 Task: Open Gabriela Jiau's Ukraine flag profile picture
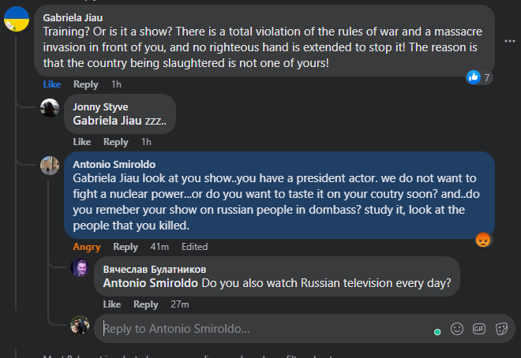(x=17, y=19)
